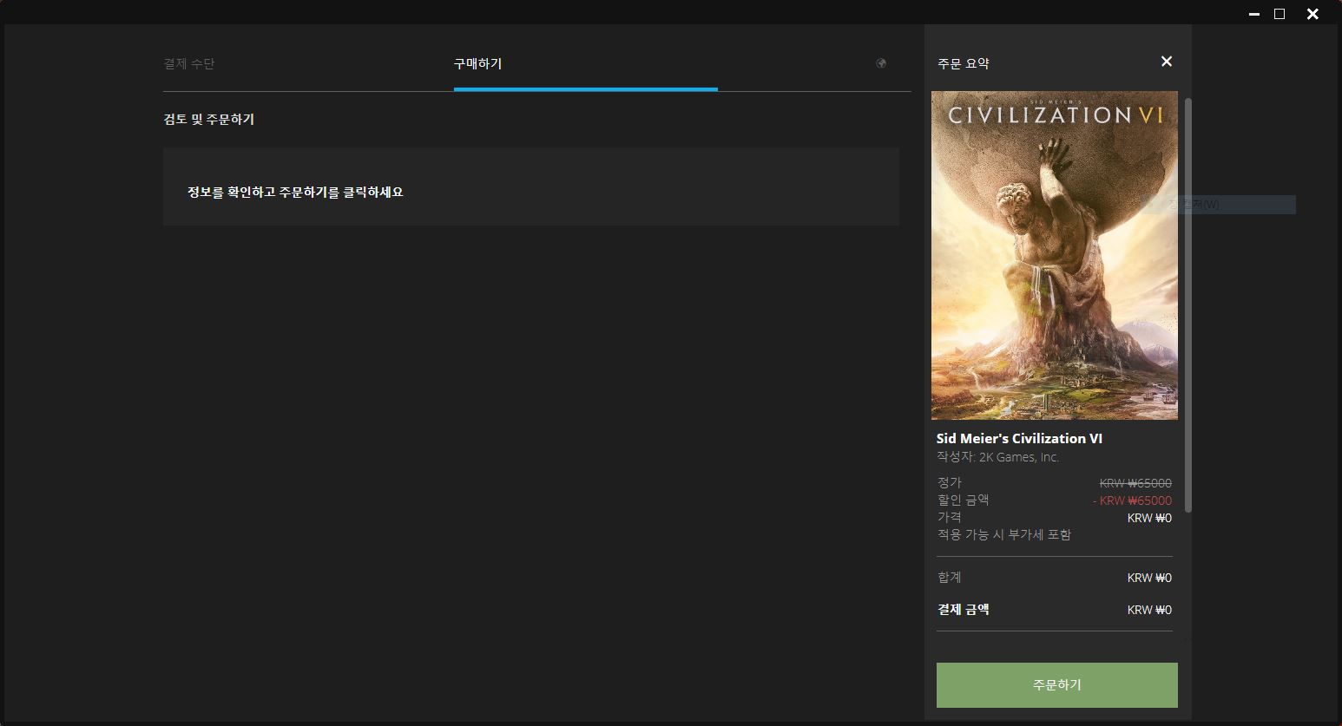Click the Sid Meier's Civilization VI title
This screenshot has width=1342, height=726.
(1019, 438)
